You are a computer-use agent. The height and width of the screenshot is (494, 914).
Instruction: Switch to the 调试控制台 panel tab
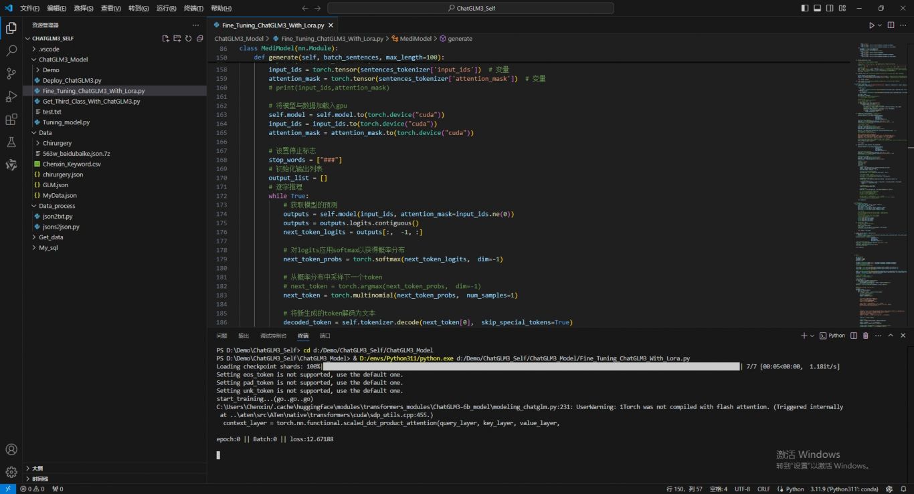[x=273, y=336]
